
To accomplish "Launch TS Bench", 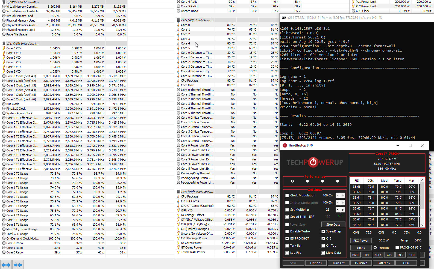I will click(x=361, y=263).
